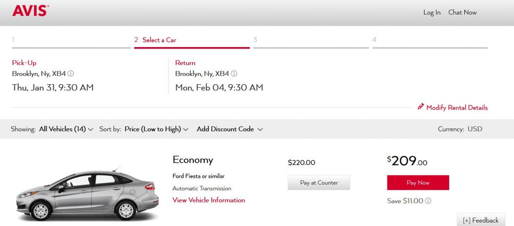
Task: Expand the Add Discount Code section
Action: pos(229,129)
